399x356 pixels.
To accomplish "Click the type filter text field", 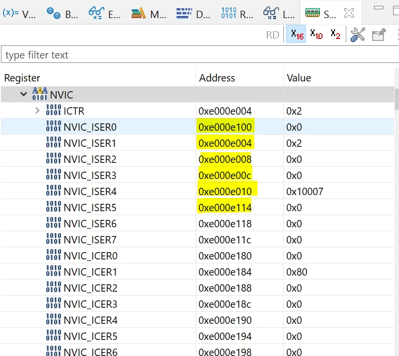I will coord(200,54).
